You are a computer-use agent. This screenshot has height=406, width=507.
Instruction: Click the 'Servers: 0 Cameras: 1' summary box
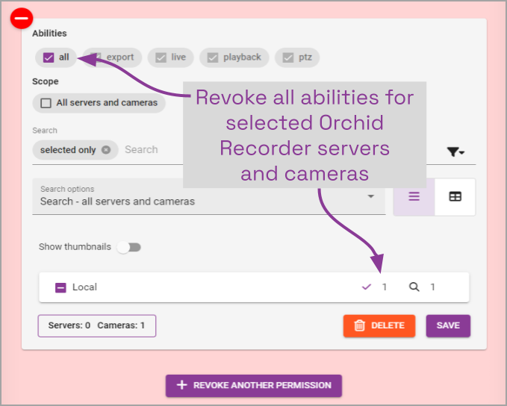(x=96, y=325)
